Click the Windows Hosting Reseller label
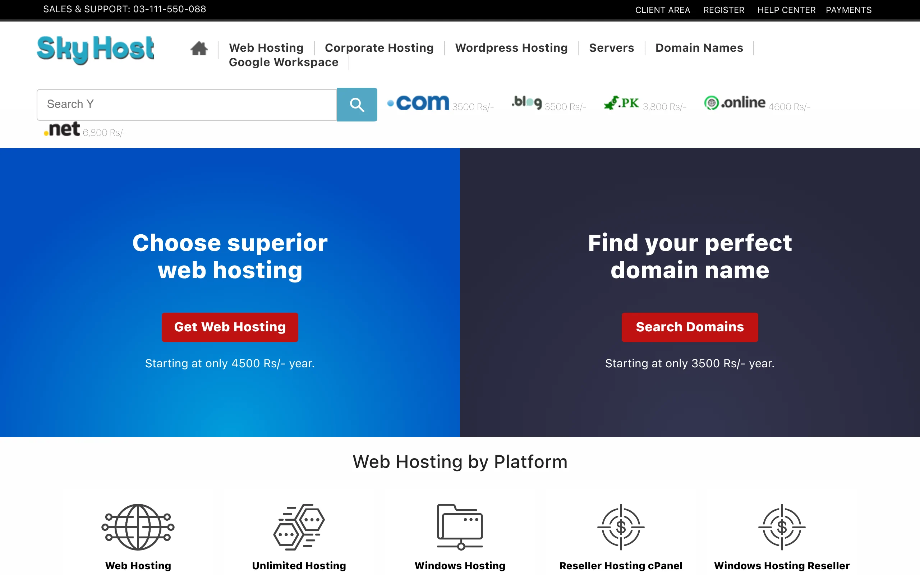 coord(782,566)
